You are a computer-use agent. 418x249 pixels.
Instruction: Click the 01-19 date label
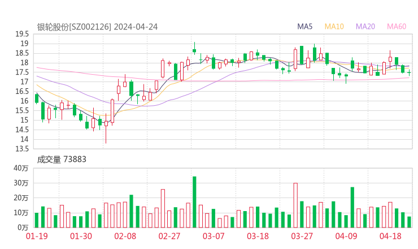point(37,236)
